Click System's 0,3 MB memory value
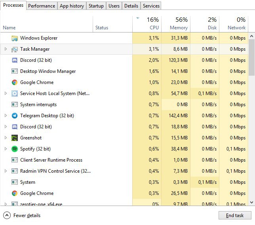 tap(180, 182)
